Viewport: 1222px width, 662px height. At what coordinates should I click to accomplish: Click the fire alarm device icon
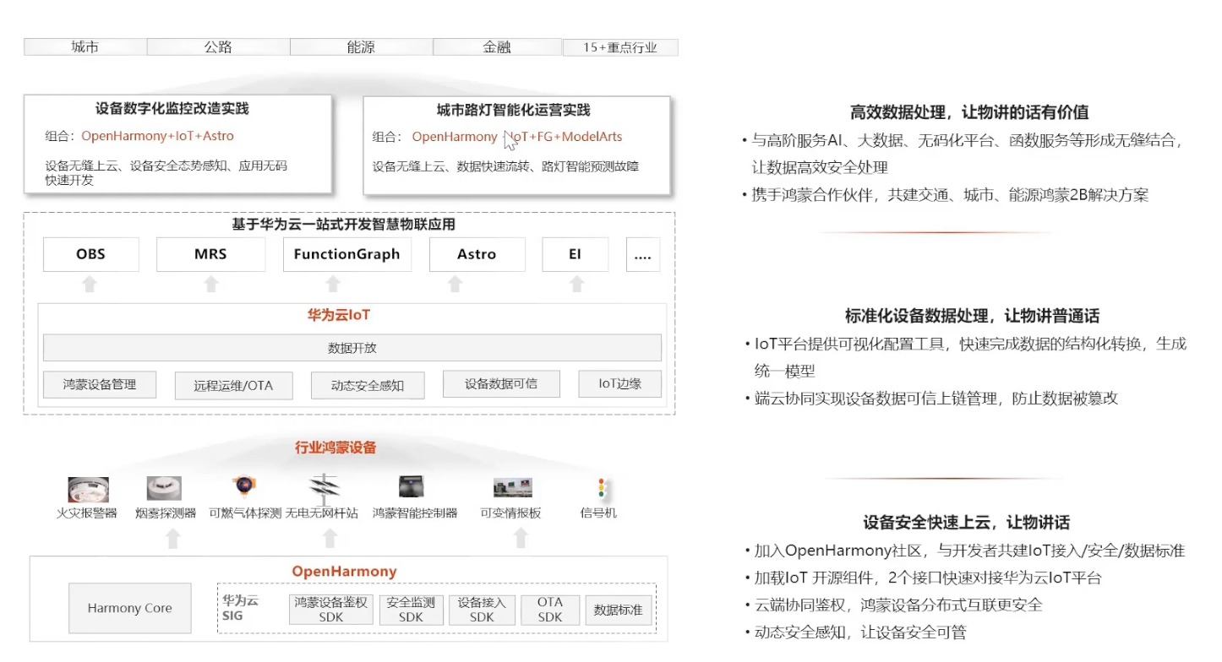[x=89, y=490]
